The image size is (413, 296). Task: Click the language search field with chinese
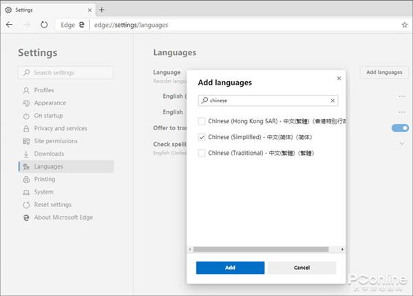268,101
